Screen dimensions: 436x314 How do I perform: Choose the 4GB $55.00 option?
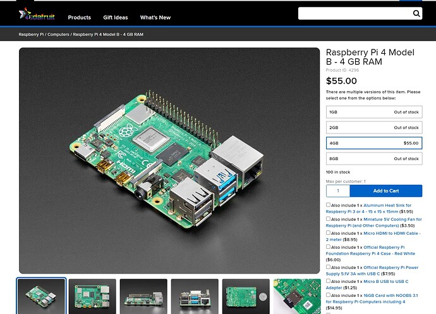[374, 143]
